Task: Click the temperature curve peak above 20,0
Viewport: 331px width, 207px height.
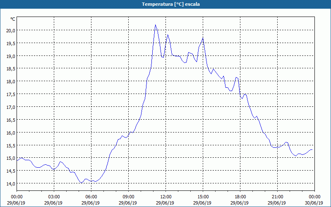Action: (x=156, y=25)
